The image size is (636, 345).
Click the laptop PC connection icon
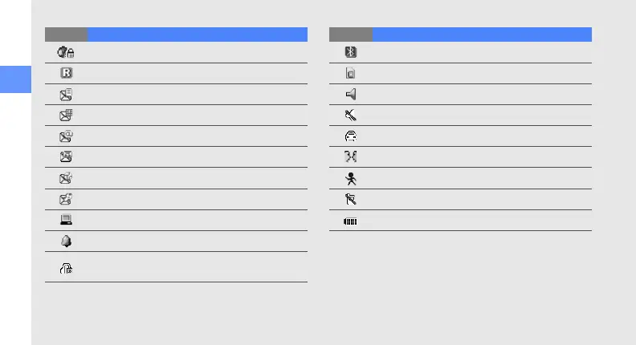[x=66, y=220]
